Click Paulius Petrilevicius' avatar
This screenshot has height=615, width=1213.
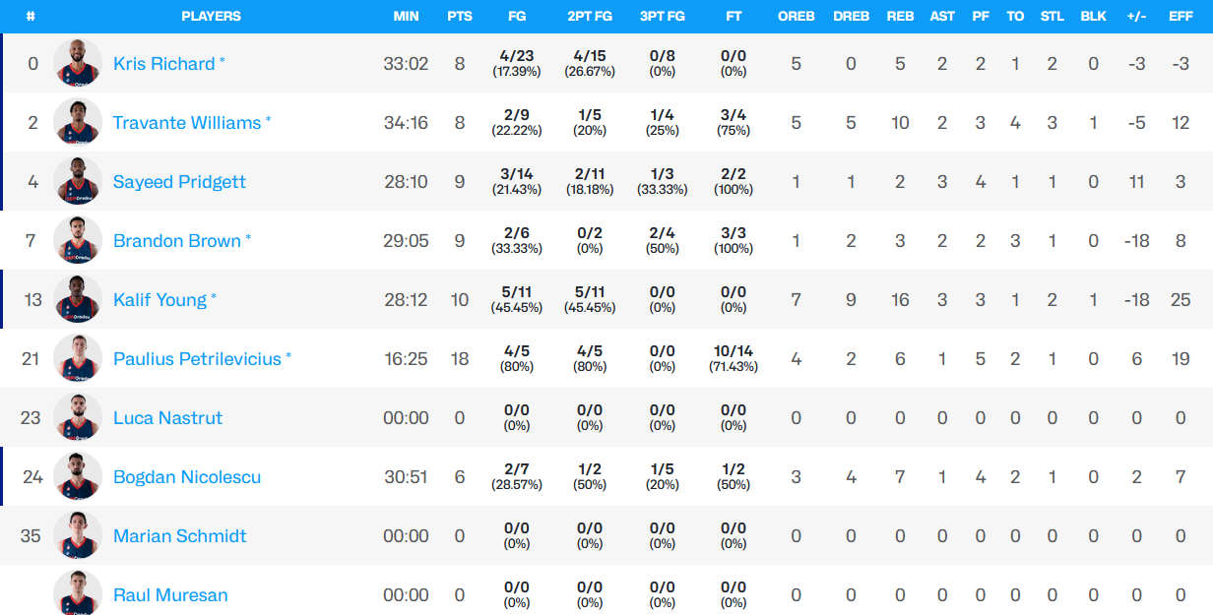click(78, 358)
